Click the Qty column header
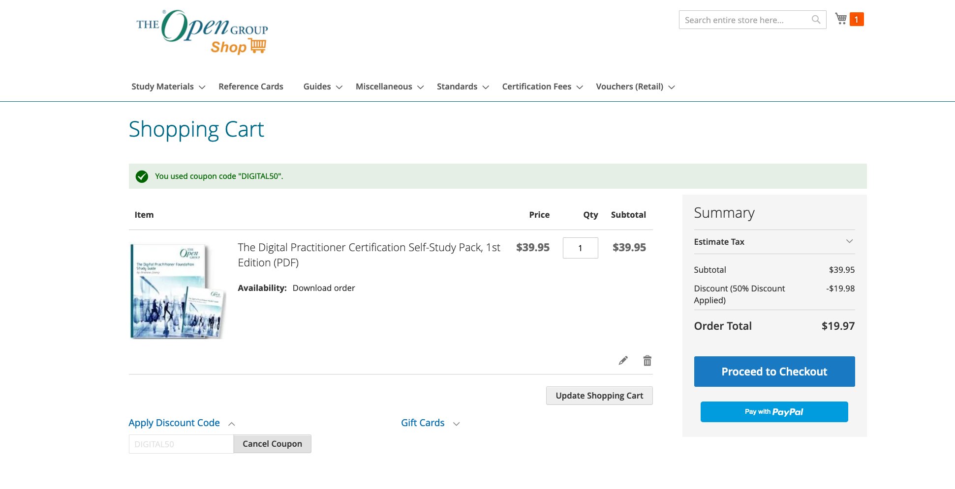This screenshot has width=955, height=489. (x=590, y=215)
